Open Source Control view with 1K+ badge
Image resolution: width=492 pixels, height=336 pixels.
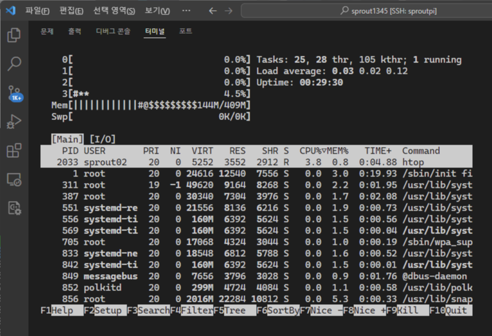click(14, 93)
